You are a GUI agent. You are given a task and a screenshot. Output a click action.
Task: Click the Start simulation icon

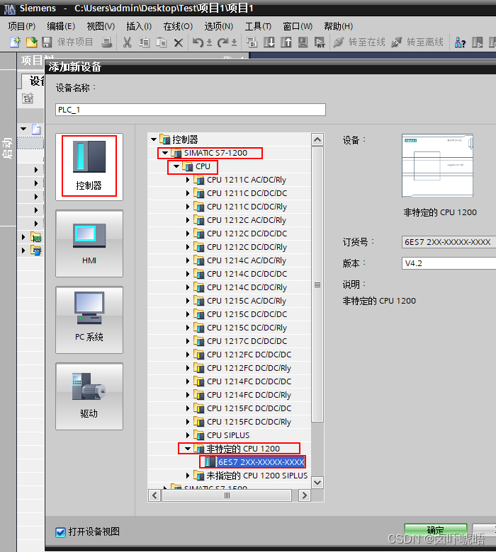(x=303, y=42)
